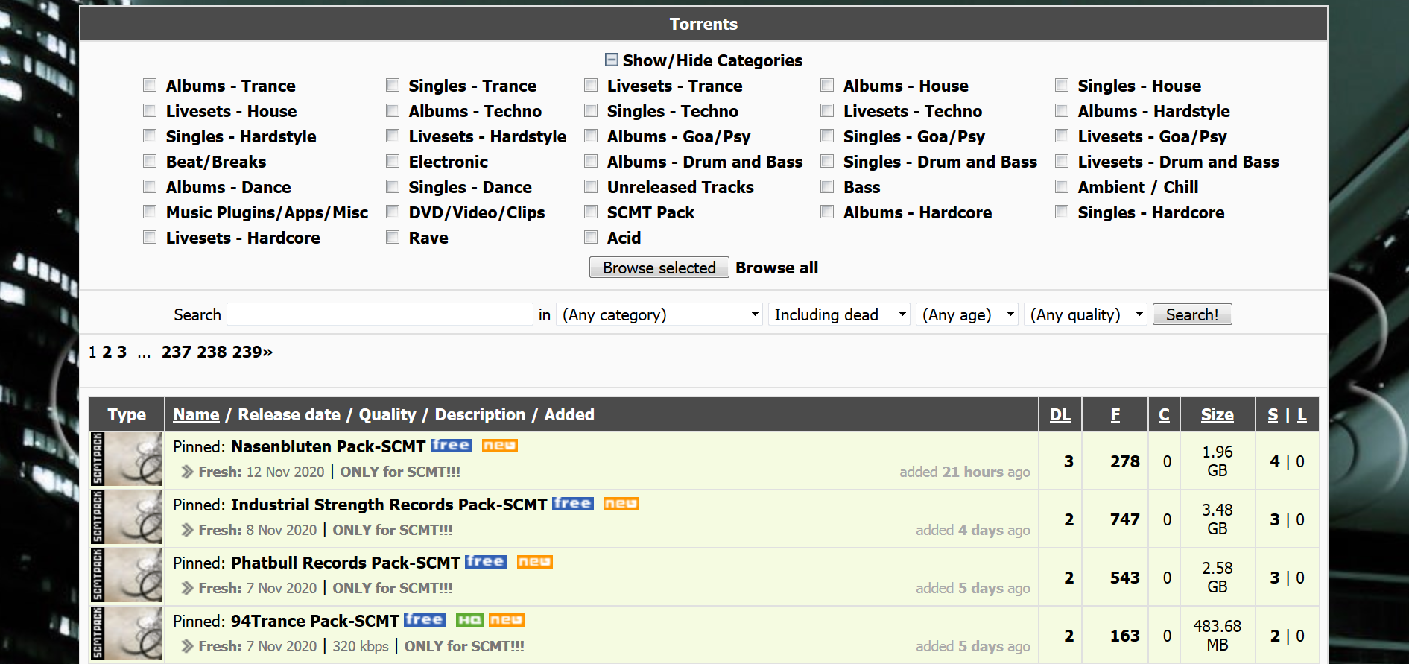Click the free badge on Industrial Strength Records Pack
This screenshot has width=1409, height=664.
(573, 503)
